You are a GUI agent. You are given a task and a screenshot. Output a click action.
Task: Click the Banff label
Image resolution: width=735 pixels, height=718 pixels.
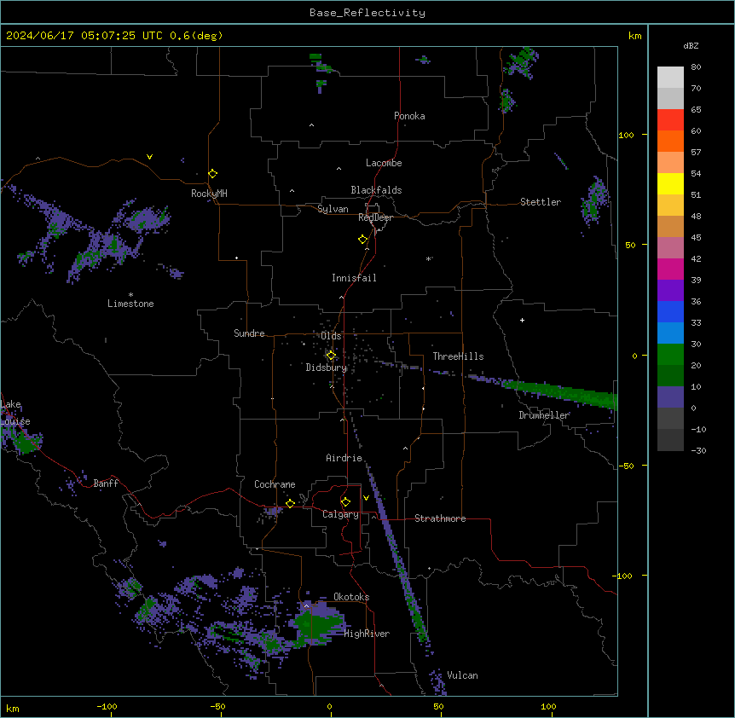point(106,483)
